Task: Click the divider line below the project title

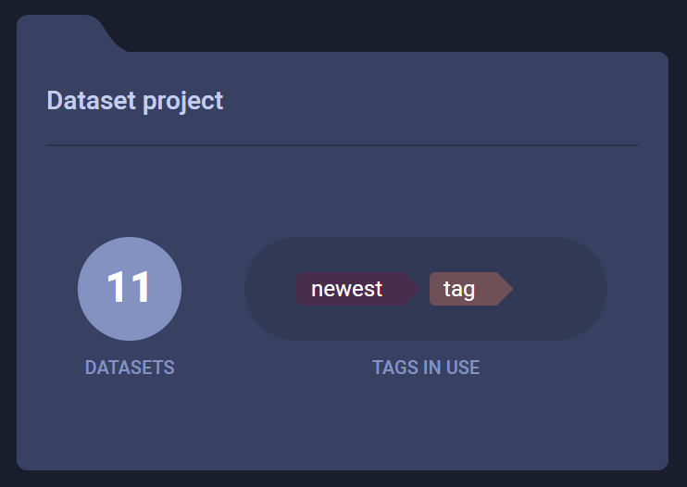Action: (343, 145)
